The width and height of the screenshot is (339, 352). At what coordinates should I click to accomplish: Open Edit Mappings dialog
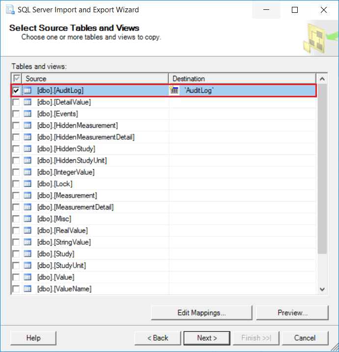click(x=202, y=313)
